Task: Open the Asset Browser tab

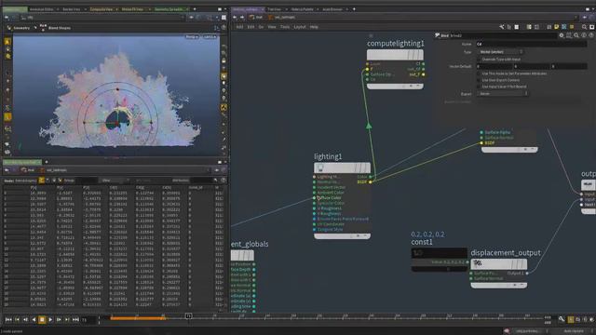Action: tap(332, 9)
